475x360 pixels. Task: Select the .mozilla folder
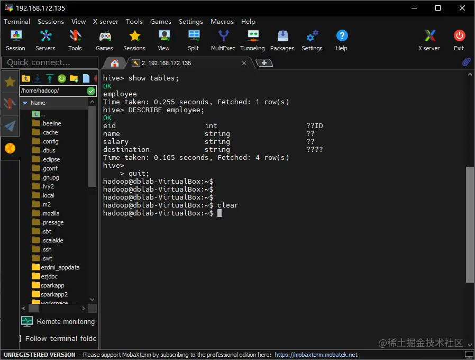click(45, 213)
